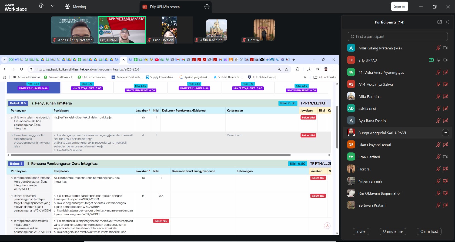The height and width of the screenshot is (242, 455).
Task: Pop out the Participants panel
Action: pos(439,22)
